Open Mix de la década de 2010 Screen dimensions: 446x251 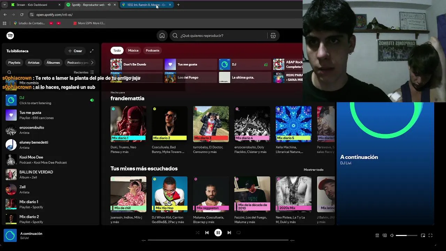(x=252, y=194)
